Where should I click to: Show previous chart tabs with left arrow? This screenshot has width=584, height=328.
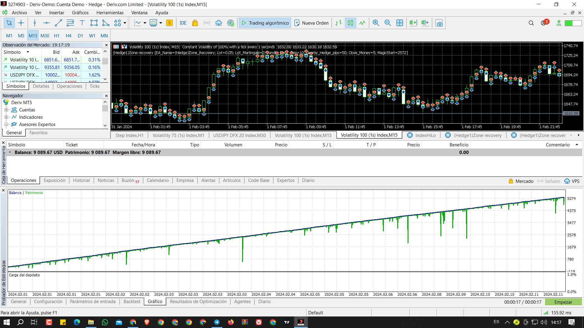(x=571, y=135)
